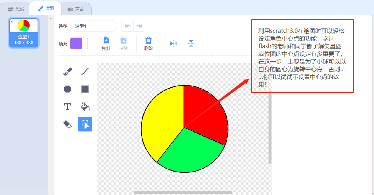Switch to the 代码 tab
374x195 pixels.
point(16,9)
